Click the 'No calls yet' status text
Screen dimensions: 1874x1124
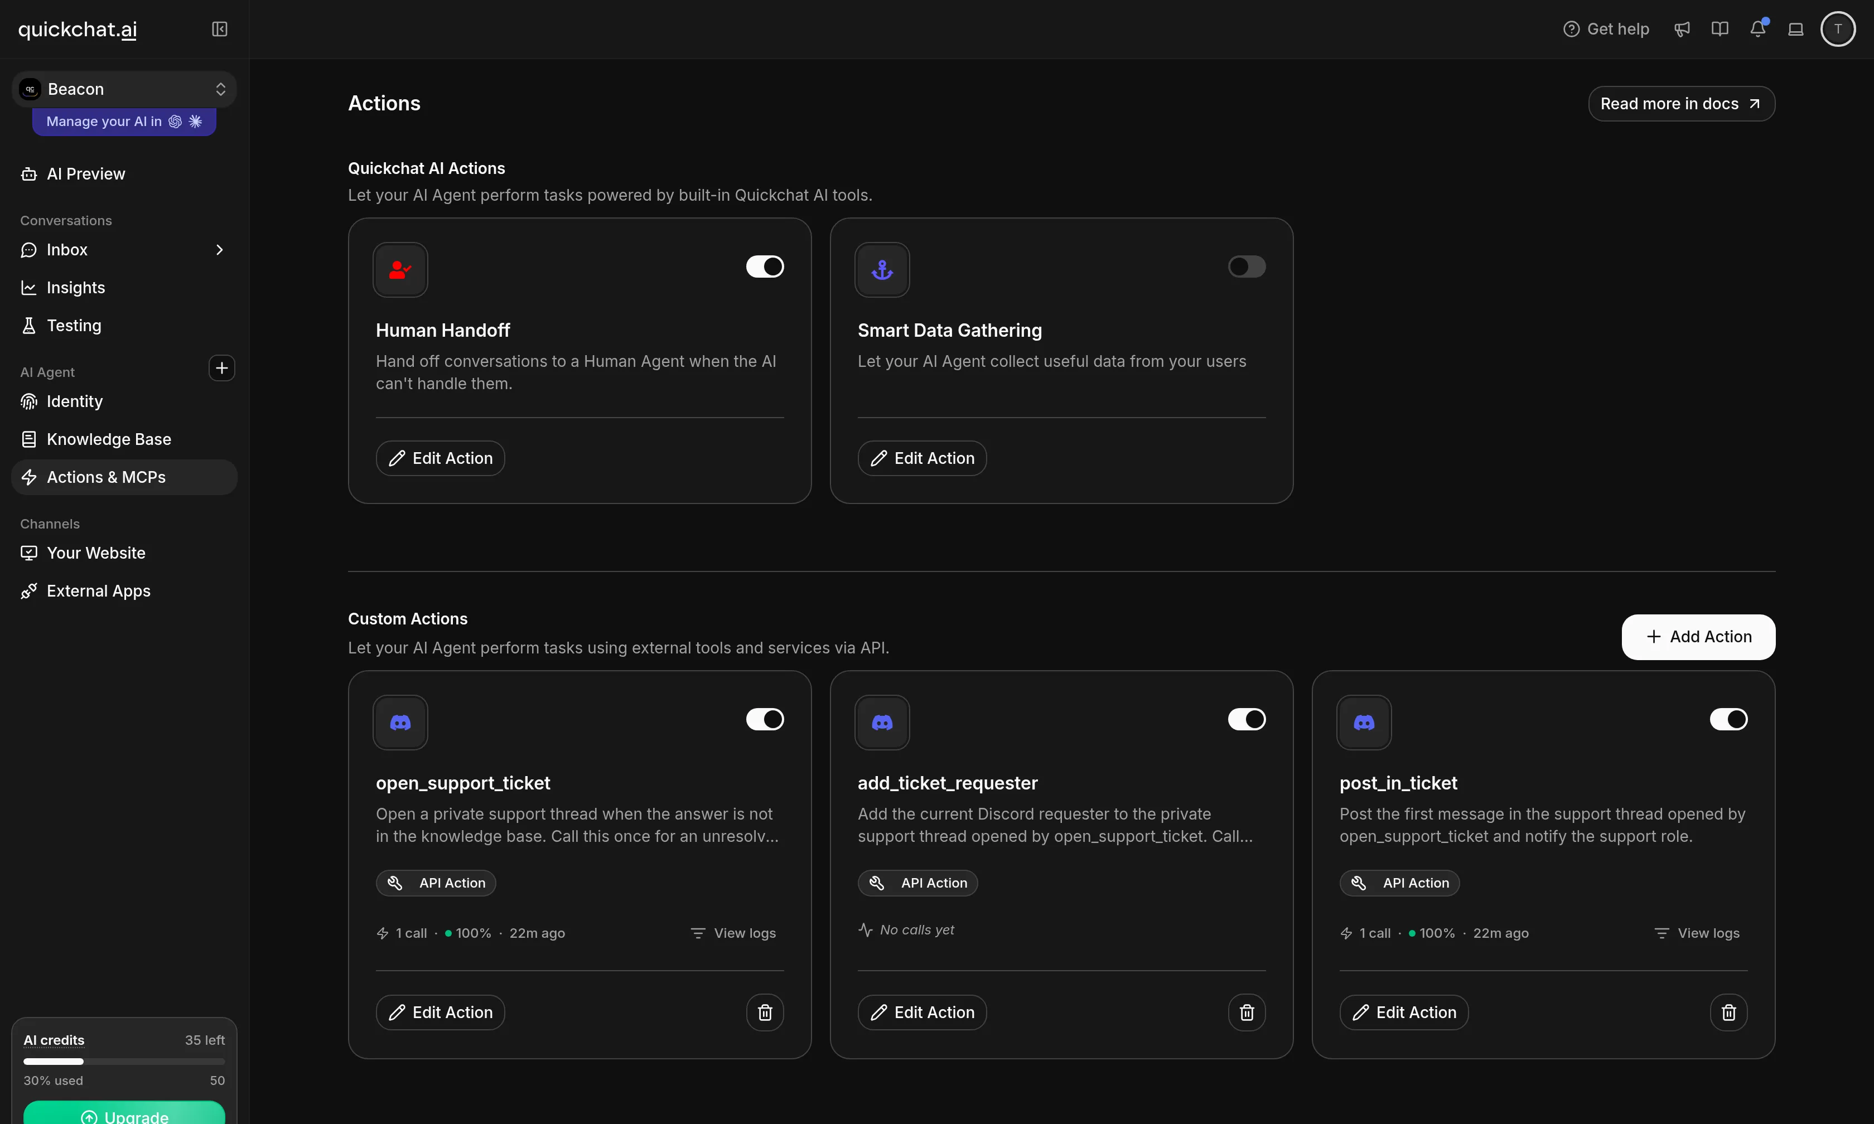tap(916, 929)
